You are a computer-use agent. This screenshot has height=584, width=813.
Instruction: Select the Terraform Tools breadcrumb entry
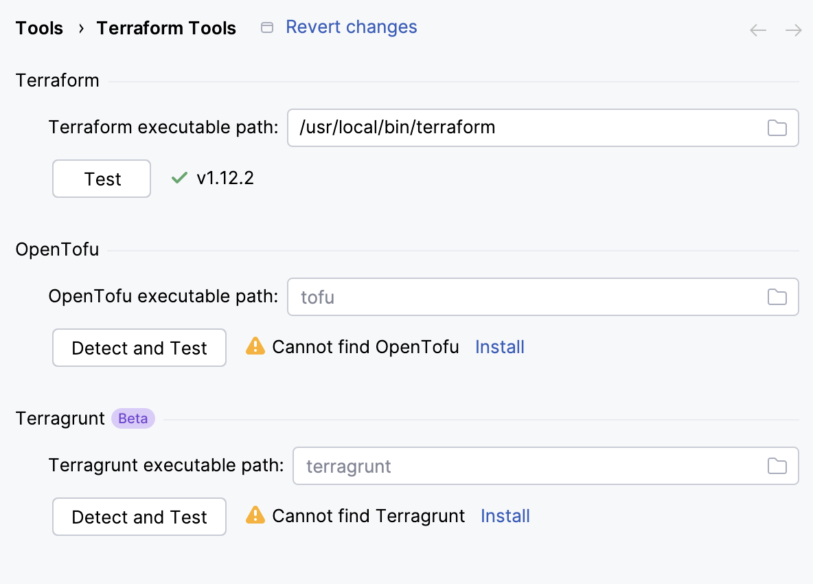[166, 28]
